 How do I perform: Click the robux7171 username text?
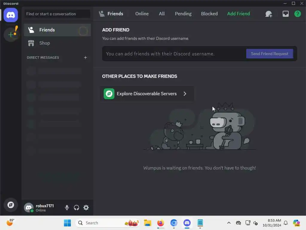coord(45,206)
